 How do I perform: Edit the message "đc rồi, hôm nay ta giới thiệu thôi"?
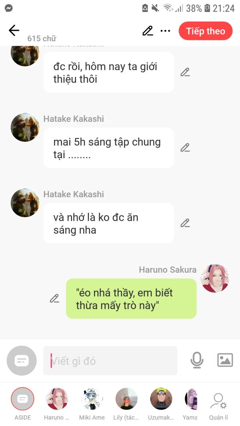pyautogui.click(x=185, y=72)
